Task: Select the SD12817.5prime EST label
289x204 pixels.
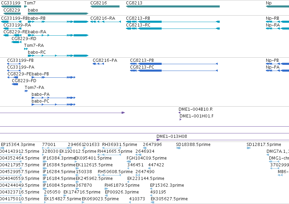Action: point(264,145)
